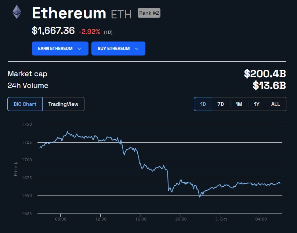Click the Ethereum diamond logo icon
The image size is (297, 233).
[17, 12]
